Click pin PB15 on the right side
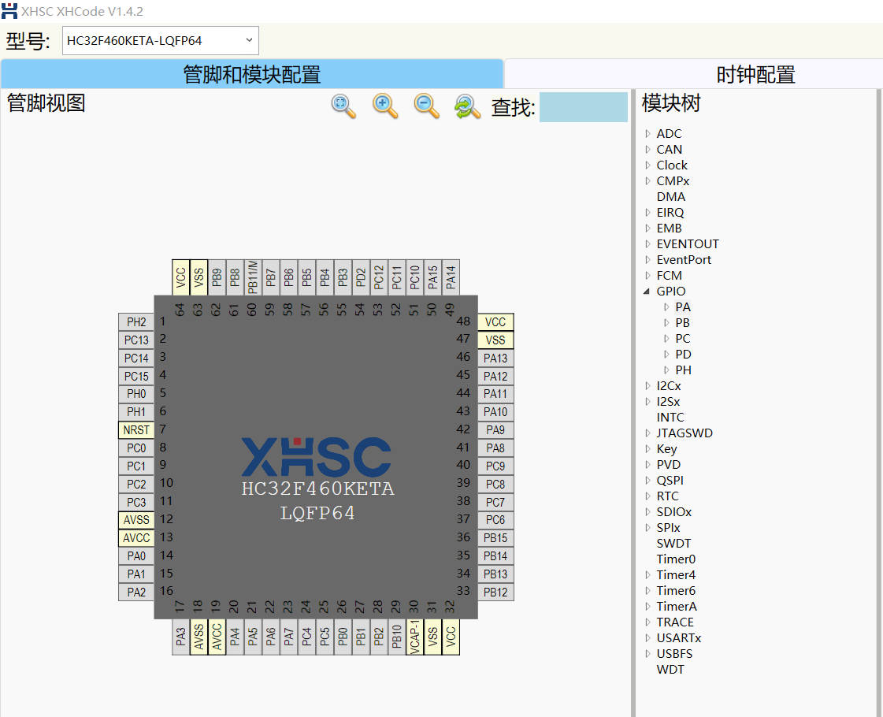 point(495,537)
